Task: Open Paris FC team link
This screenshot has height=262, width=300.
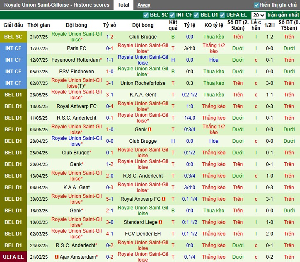Action: pyautogui.click(x=77, y=48)
